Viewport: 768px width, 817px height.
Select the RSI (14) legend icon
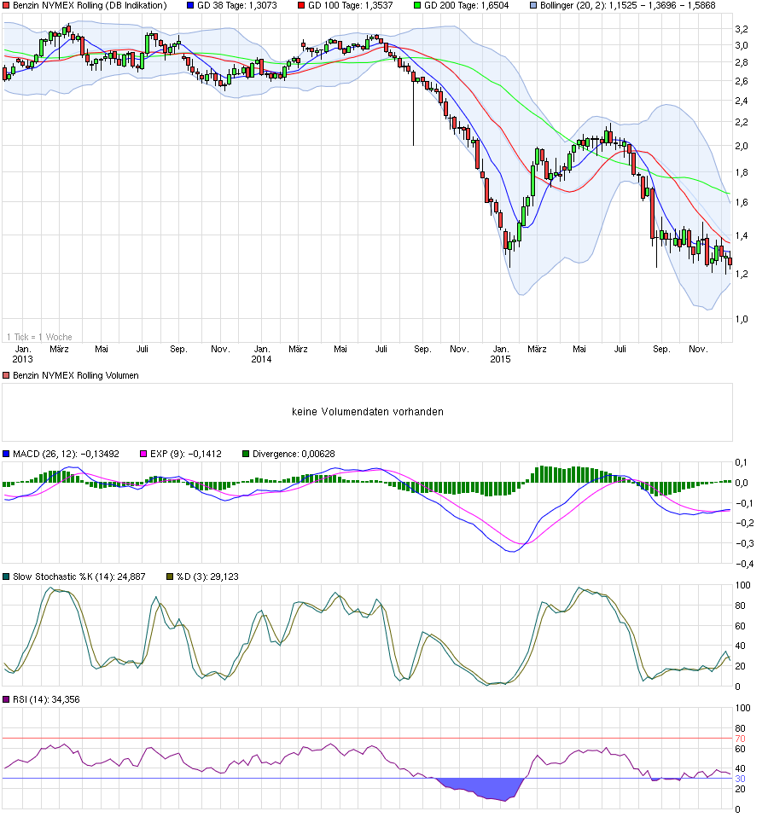(x=8, y=698)
